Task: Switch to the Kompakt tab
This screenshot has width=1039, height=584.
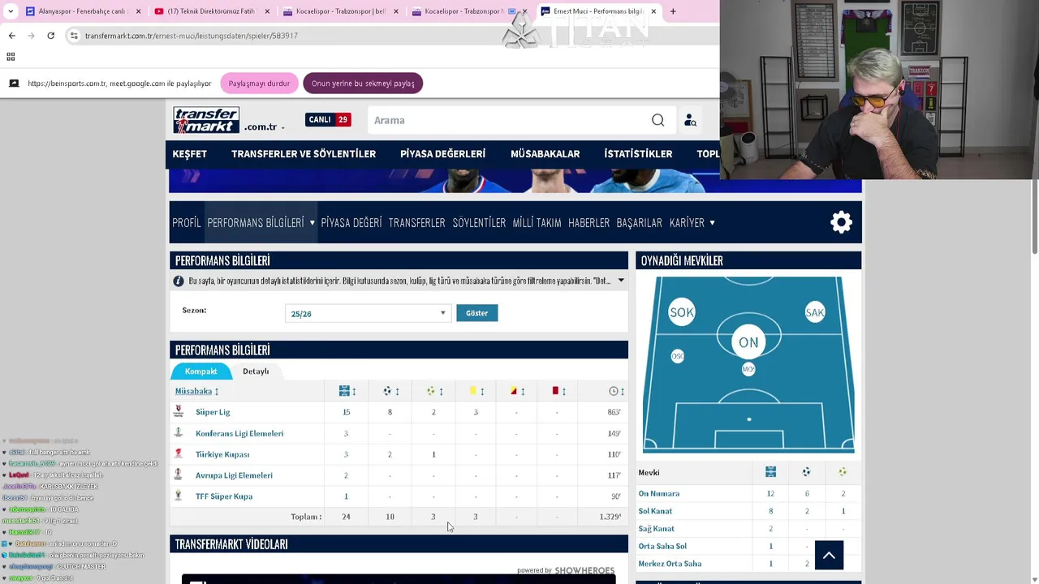Action: point(200,371)
